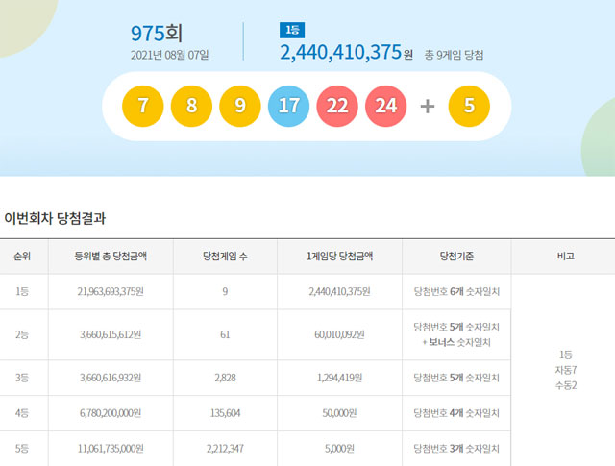Viewport: 615px width, 466px height.
Task: Click the 당첨기준 column header
Action: point(456,257)
